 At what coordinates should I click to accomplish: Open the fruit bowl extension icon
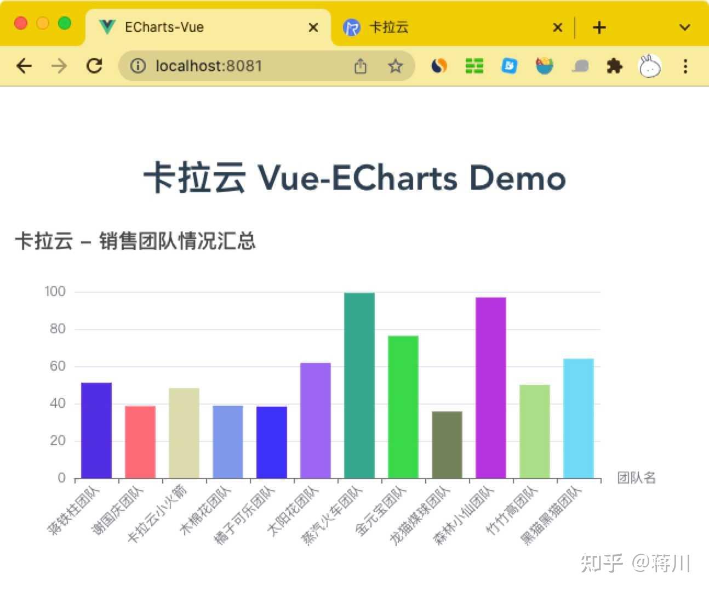coord(544,66)
